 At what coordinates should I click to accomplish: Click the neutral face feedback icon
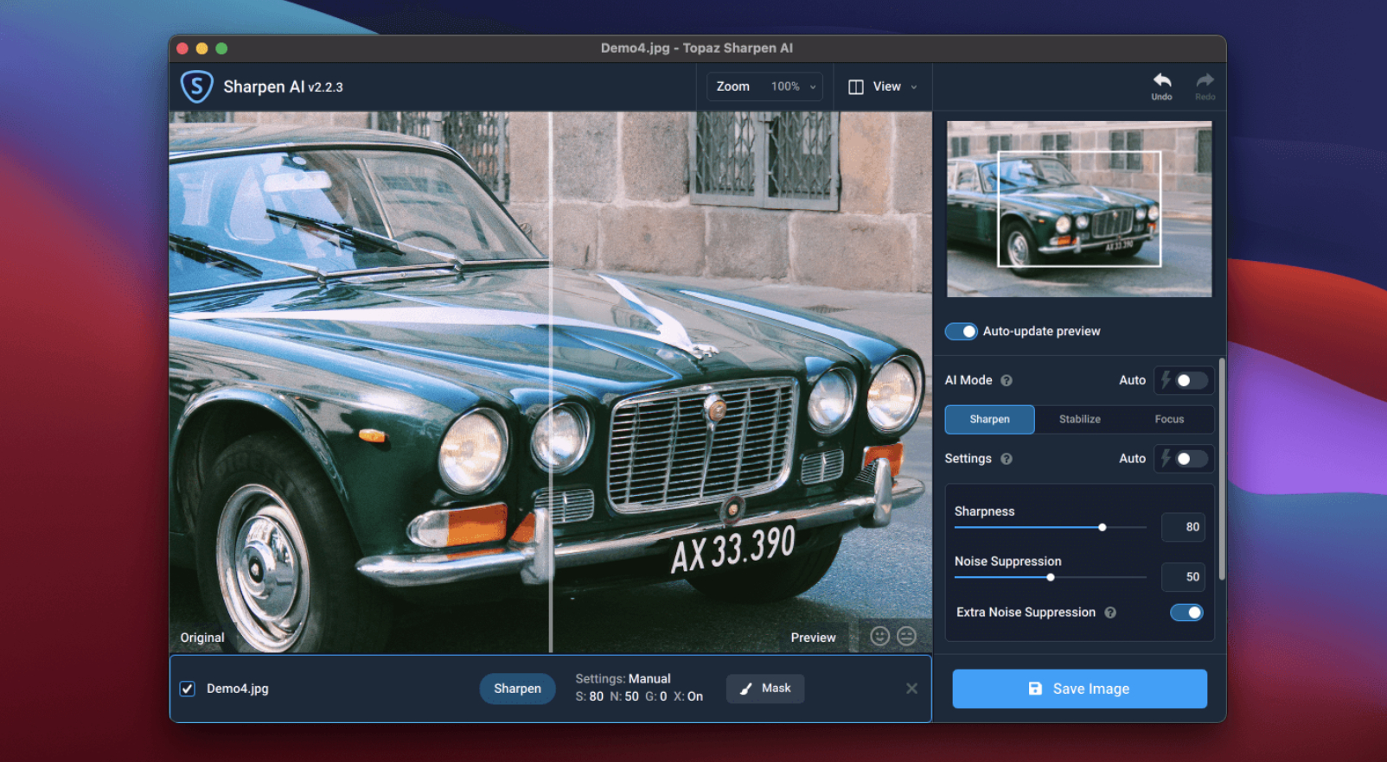click(x=906, y=637)
